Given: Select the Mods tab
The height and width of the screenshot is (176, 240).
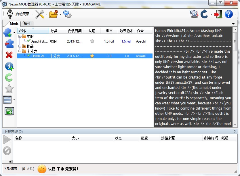Looking at the screenshot, I should [x=14, y=24].
